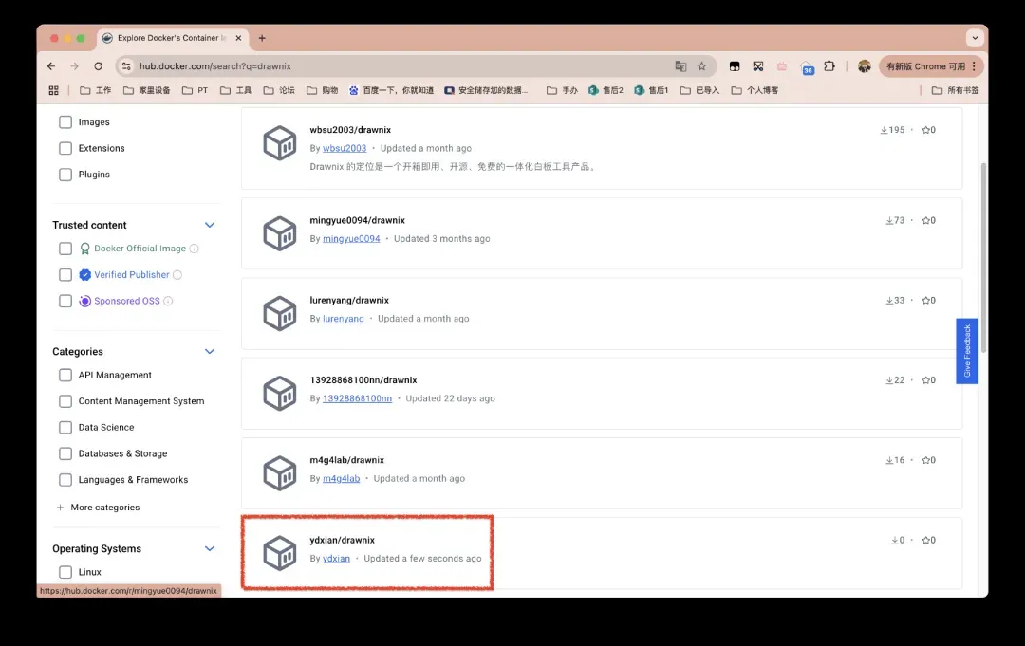Image resolution: width=1025 pixels, height=646 pixels.
Task: Enable the Verified Publisher checkbox
Action: coord(65,275)
